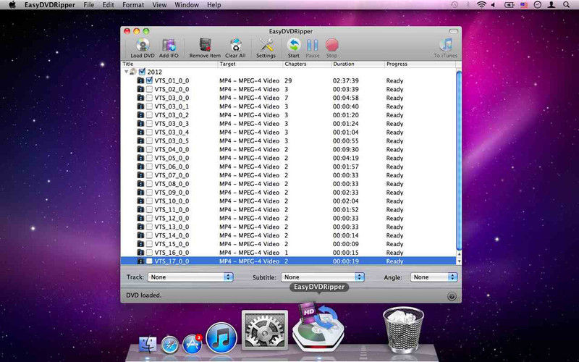Click the film icon beside VTS_04_0_0
The height and width of the screenshot is (362, 579).
pyautogui.click(x=140, y=149)
